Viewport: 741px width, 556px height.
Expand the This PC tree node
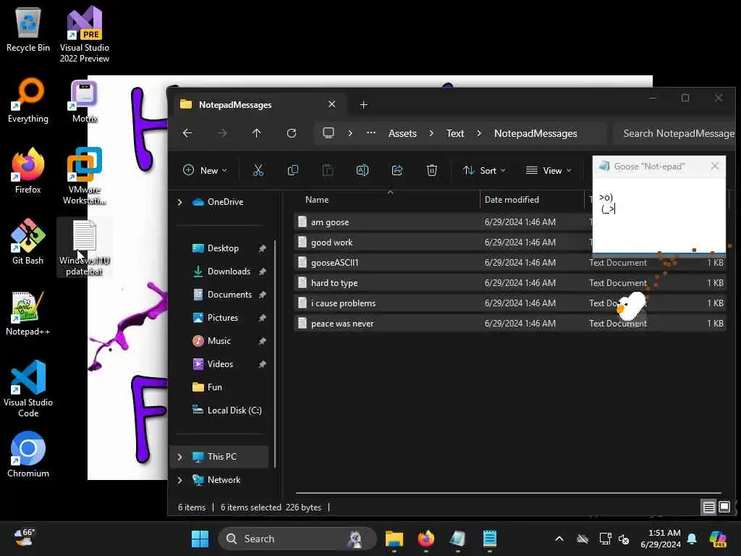pyautogui.click(x=179, y=457)
